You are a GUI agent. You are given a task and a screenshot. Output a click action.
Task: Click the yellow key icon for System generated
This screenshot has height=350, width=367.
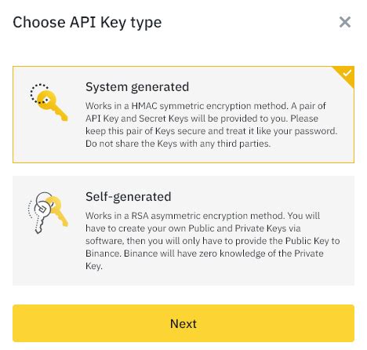(49, 103)
